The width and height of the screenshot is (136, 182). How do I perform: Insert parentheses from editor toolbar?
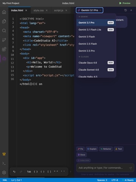[42, 172]
